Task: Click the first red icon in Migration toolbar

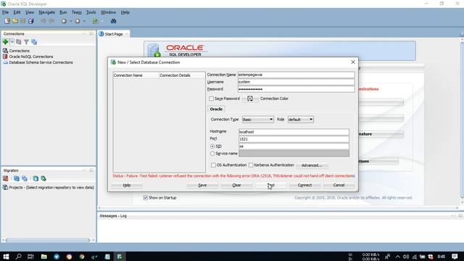Action: [x=5, y=178]
